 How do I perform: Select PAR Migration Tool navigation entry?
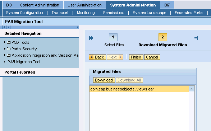pyautogui.click(x=24, y=62)
